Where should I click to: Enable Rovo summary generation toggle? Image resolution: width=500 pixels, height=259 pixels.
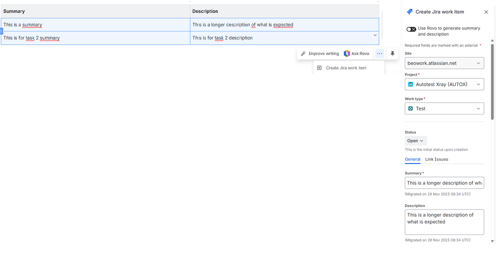tap(411, 29)
